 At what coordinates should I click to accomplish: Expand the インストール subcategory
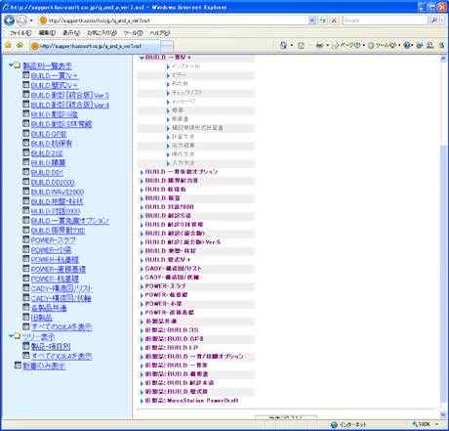point(168,66)
